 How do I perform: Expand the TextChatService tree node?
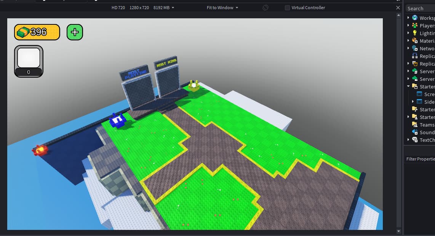(x=408, y=140)
